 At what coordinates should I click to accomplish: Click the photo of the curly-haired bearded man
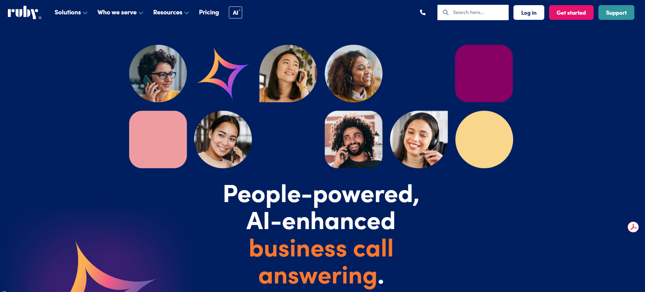click(353, 140)
